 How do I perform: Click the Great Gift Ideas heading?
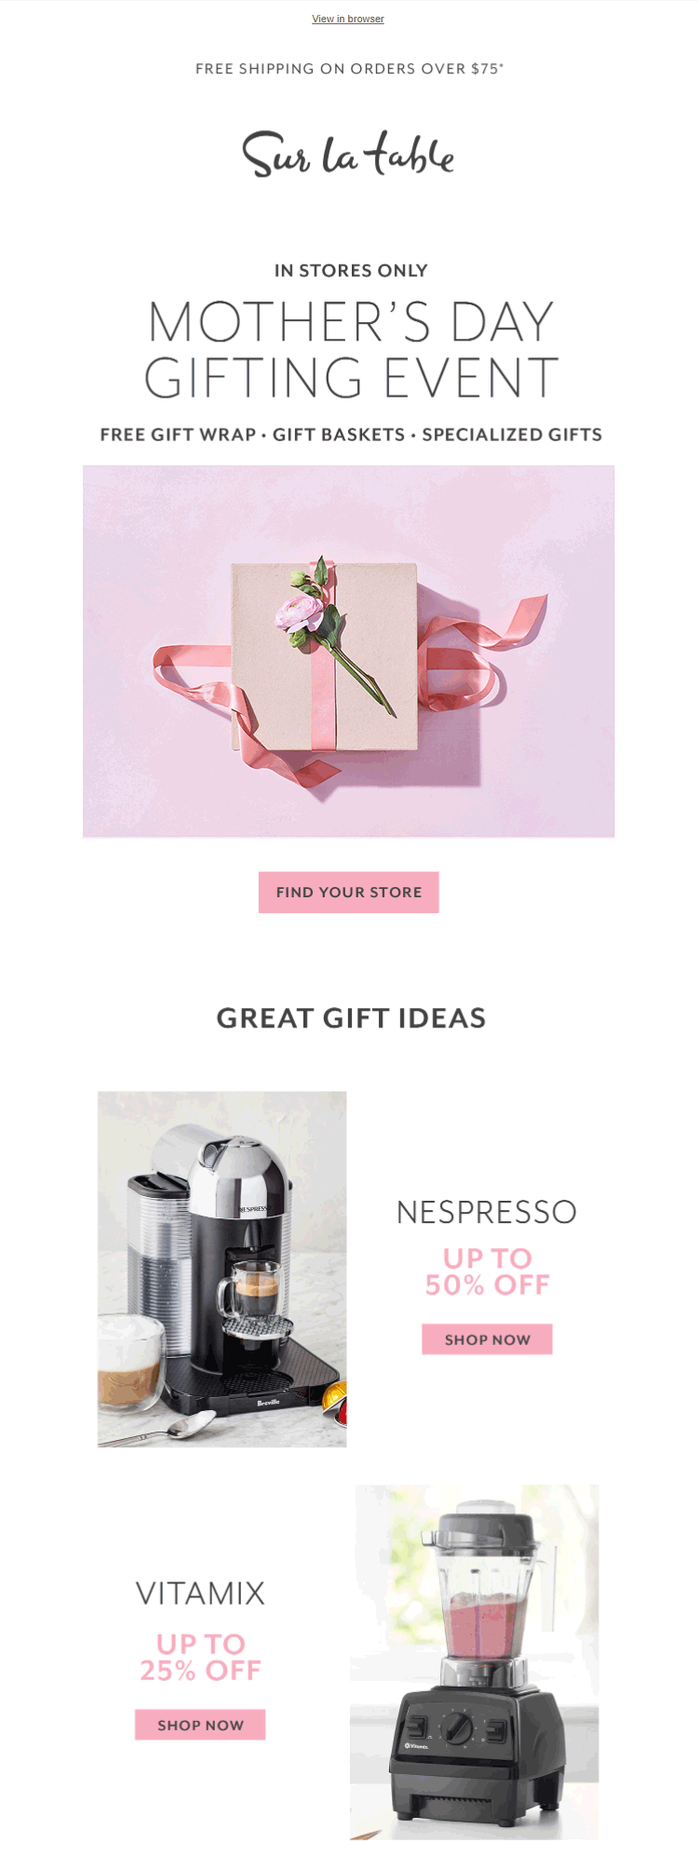click(351, 1018)
